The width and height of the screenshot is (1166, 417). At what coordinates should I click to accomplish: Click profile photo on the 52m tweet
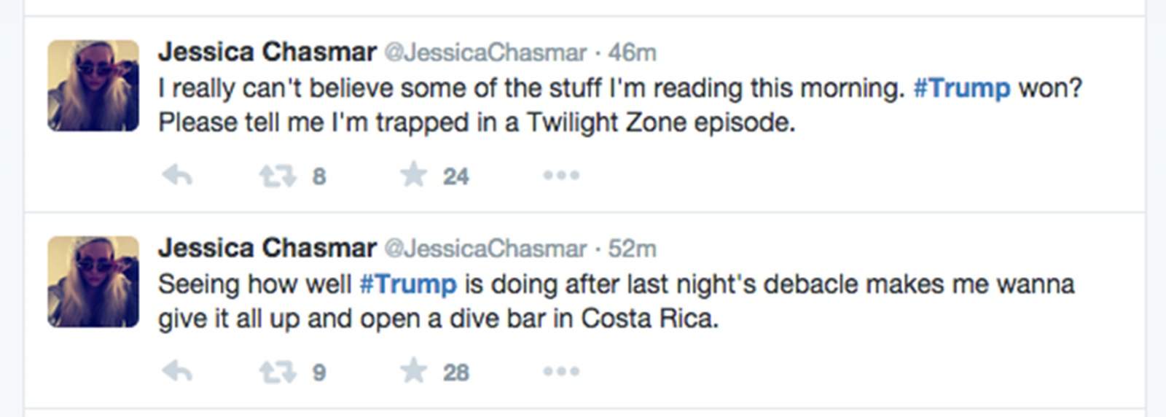click(x=93, y=282)
